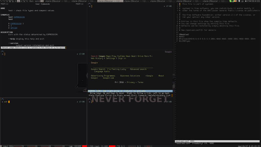Follow the OPTION link in man page
The width and height of the screenshot is (261, 147).
14,28
